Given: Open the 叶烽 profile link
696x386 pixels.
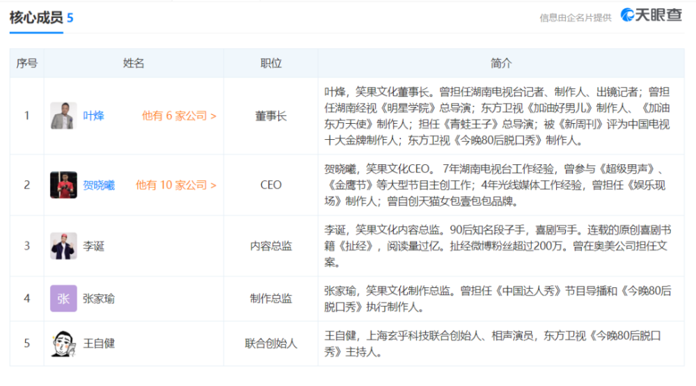Looking at the screenshot, I should 94,115.
